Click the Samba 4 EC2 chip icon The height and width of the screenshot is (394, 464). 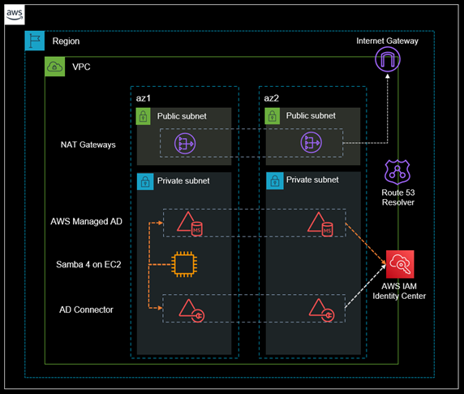tap(184, 264)
